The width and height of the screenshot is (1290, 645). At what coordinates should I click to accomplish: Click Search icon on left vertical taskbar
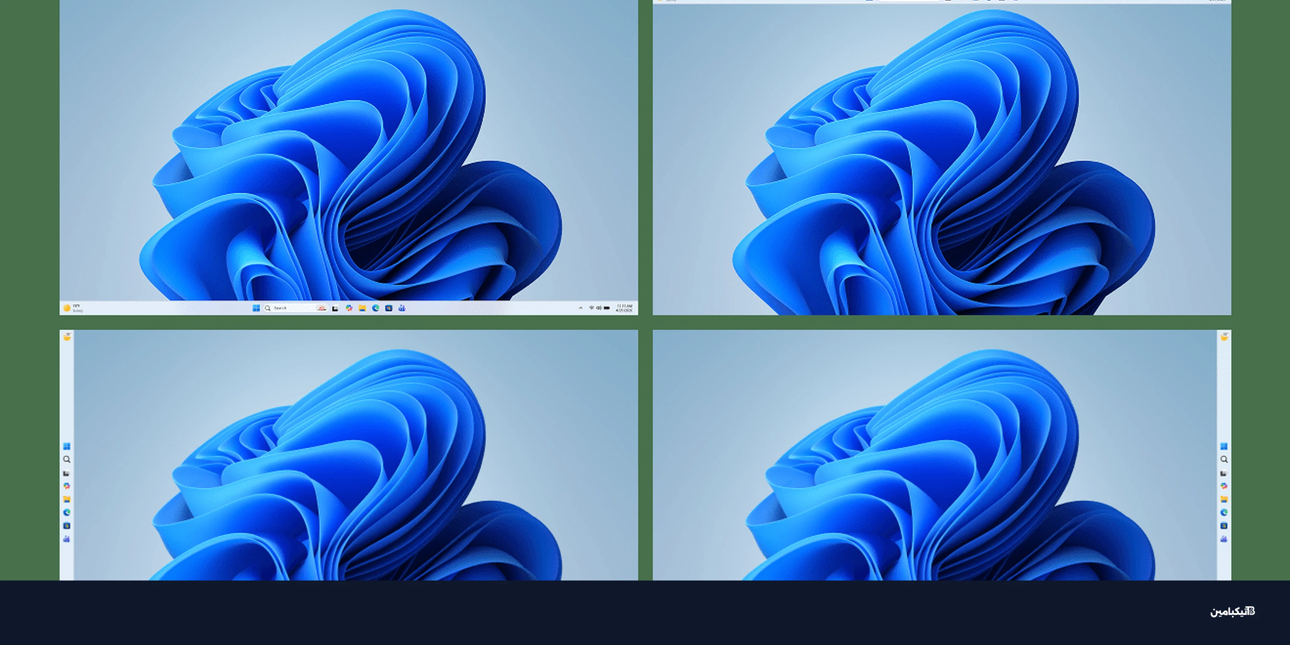(x=67, y=459)
